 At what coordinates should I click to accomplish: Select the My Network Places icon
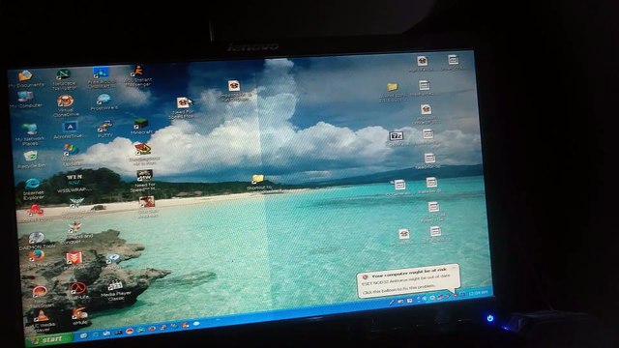(x=30, y=134)
